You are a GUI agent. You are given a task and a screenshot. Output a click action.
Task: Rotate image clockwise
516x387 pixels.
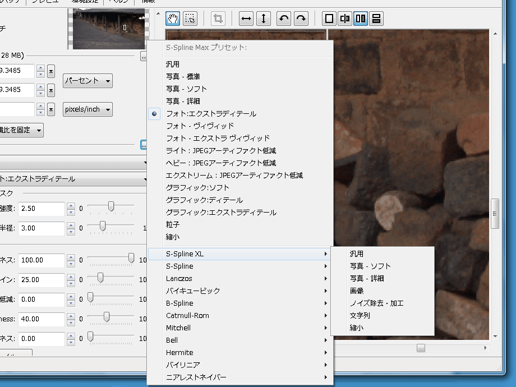coord(302,19)
